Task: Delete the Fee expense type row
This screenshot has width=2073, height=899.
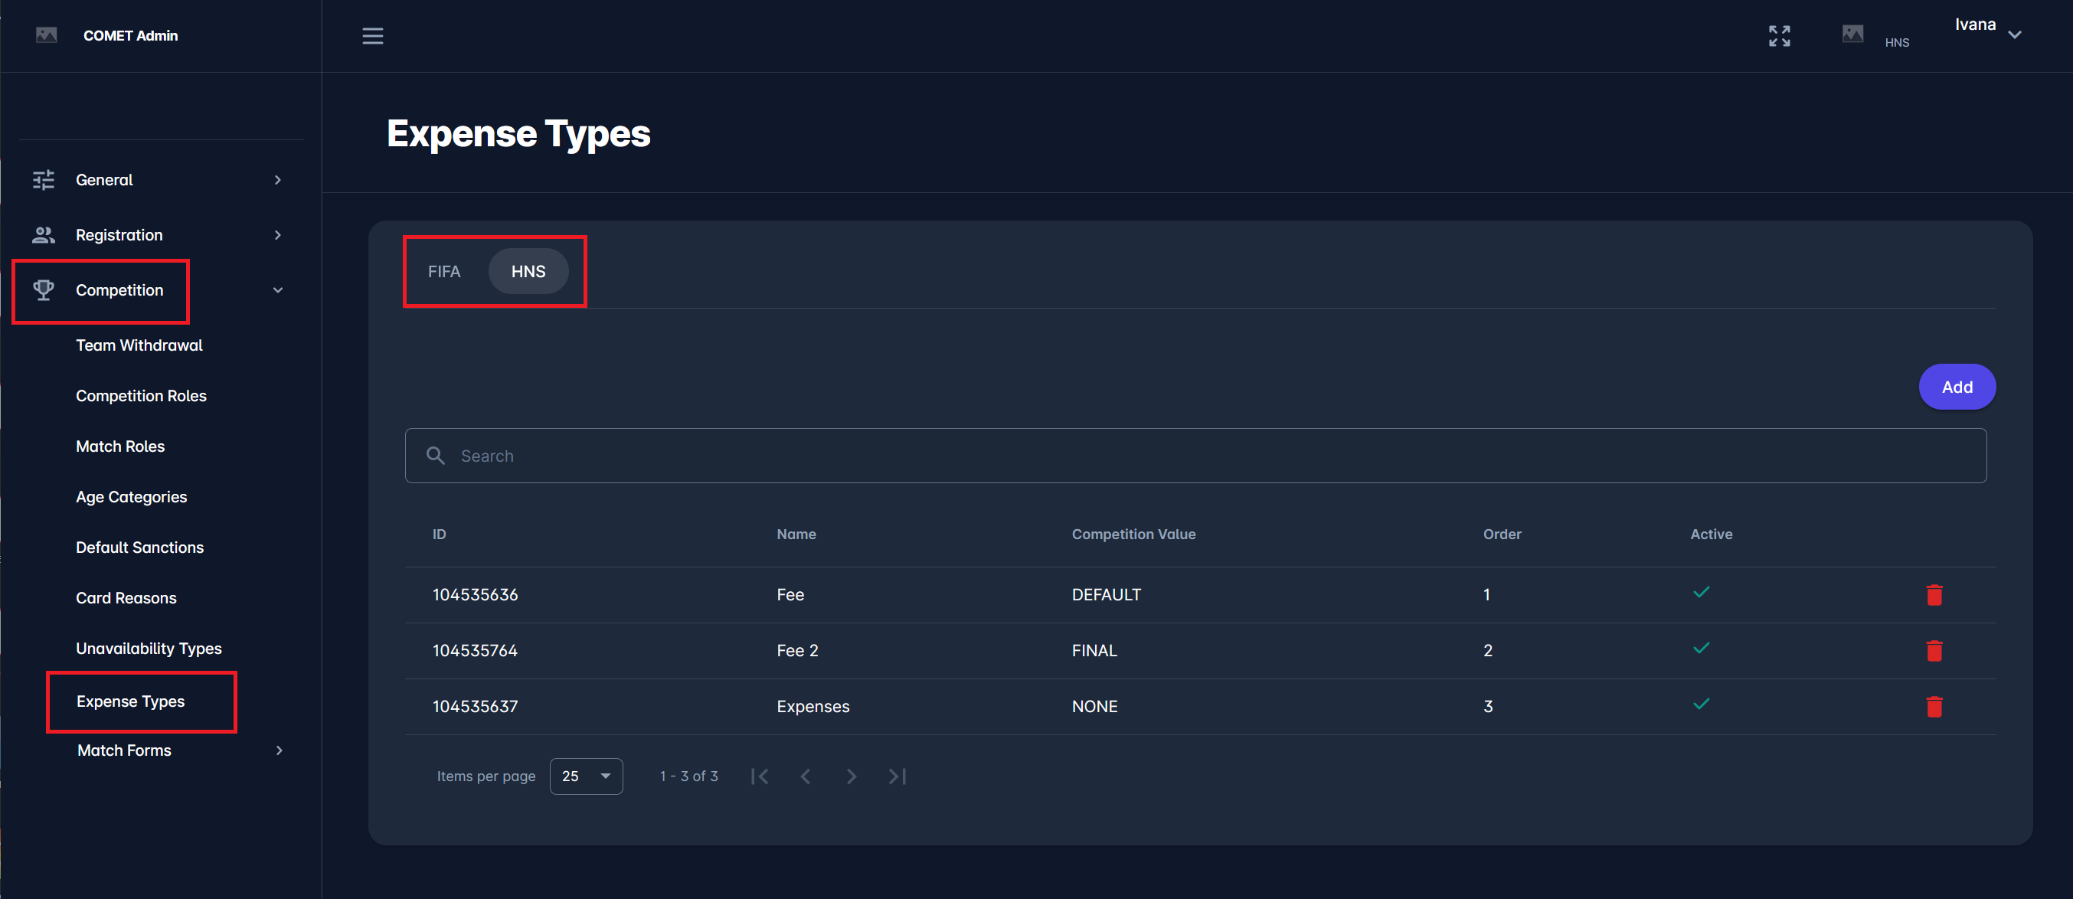Action: 1934,595
